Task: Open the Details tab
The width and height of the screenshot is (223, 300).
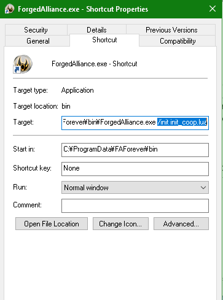Action: pyautogui.click(x=96, y=30)
